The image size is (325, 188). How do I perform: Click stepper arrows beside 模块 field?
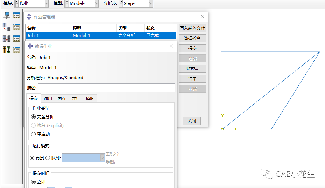tap(17, 3)
